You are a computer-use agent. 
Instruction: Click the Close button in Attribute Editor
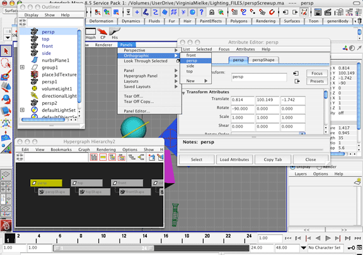point(311,160)
